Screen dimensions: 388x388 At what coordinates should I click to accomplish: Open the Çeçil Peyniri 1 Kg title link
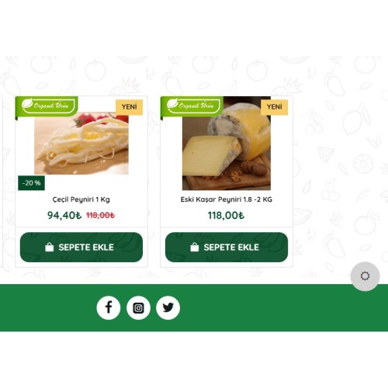(81, 199)
